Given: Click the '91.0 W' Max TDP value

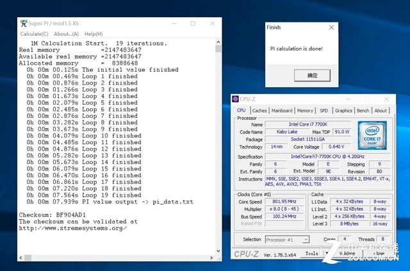Looking at the screenshot, I should 342,132.
